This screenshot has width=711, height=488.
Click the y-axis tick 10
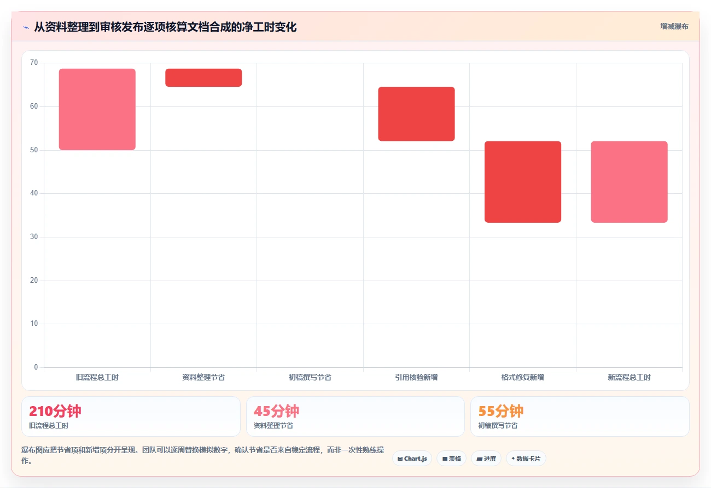point(34,324)
